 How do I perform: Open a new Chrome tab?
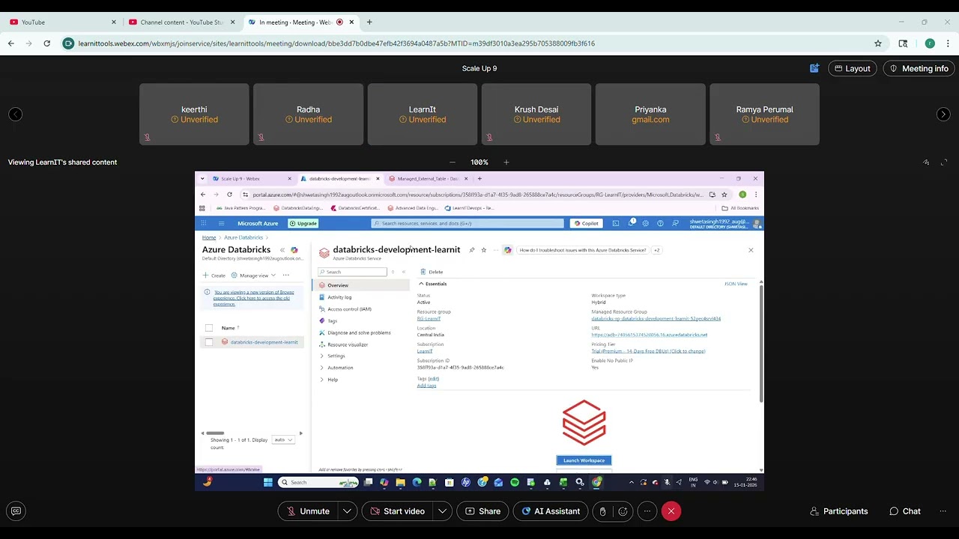click(369, 22)
